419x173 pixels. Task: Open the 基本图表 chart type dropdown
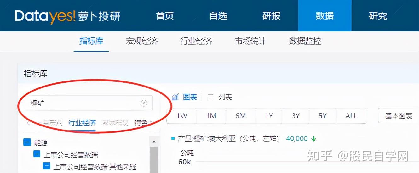coord(399,116)
